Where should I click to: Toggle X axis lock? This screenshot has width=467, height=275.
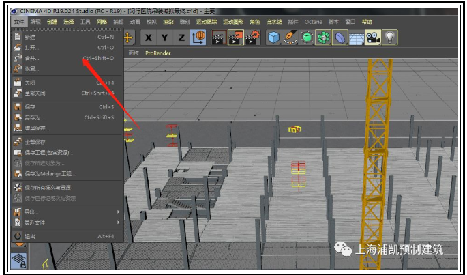tap(149, 38)
